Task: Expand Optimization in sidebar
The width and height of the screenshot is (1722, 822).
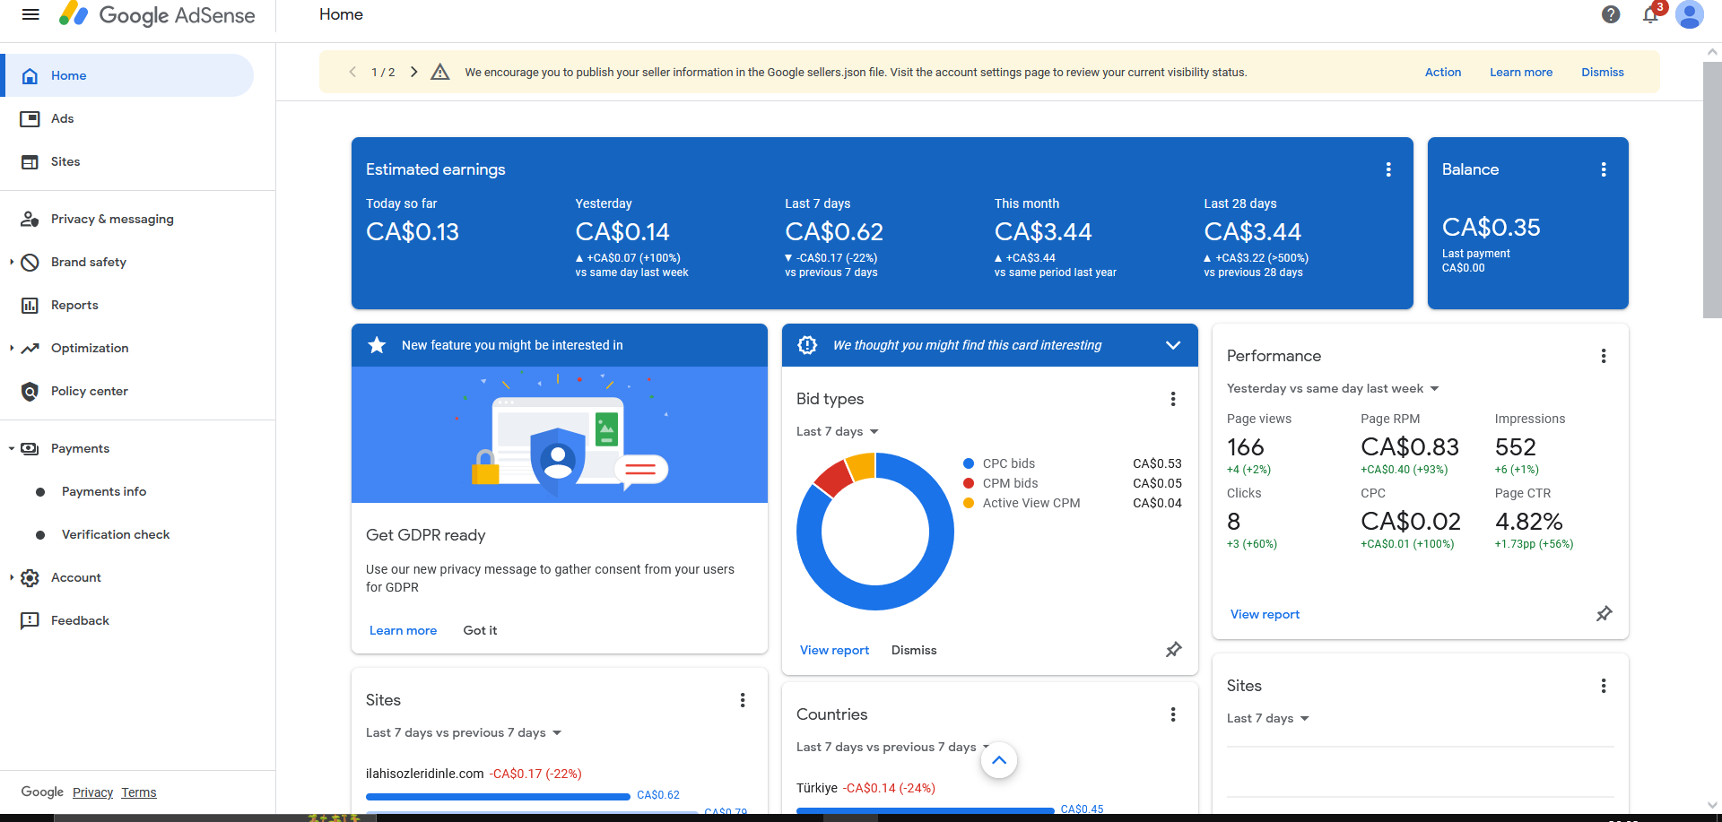Action: tap(12, 348)
